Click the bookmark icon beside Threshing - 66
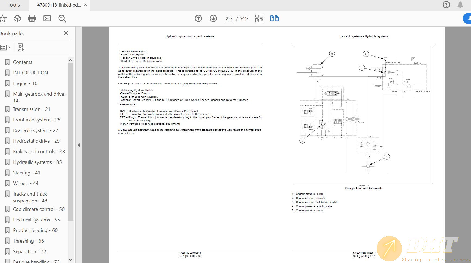Viewport: 471px width, 263px height. [x=7, y=241]
